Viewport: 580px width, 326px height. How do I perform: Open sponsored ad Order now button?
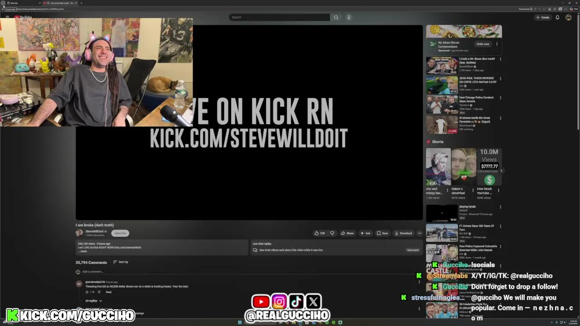[483, 44]
